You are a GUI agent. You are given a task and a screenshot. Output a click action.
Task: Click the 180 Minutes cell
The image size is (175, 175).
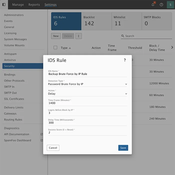pos(157,107)
